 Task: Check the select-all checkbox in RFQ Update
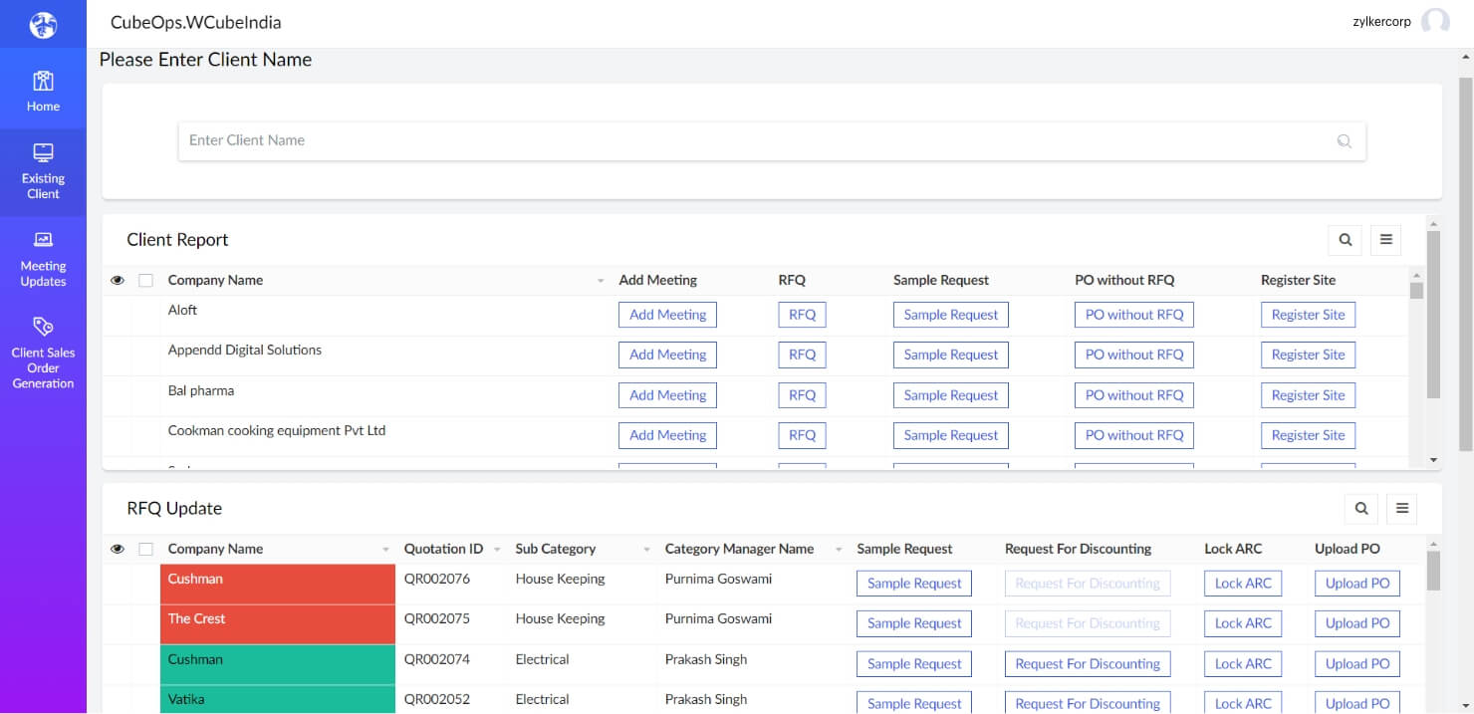pos(146,549)
